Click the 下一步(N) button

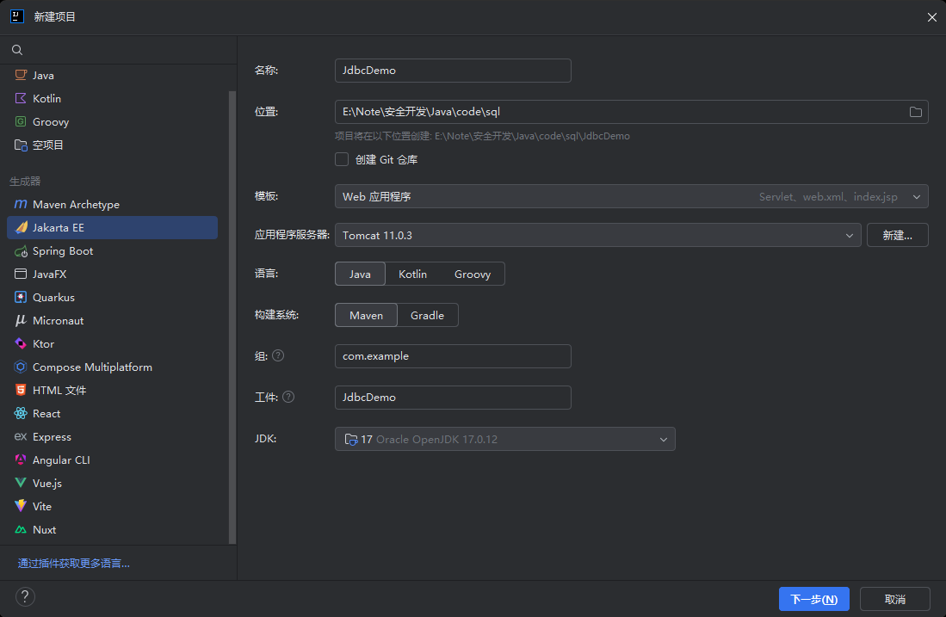point(814,599)
